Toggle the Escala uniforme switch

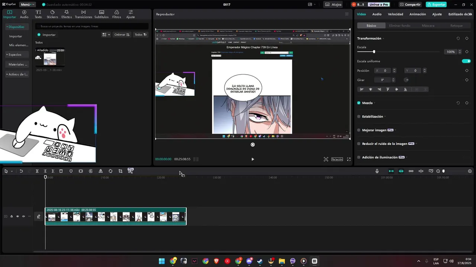466,61
